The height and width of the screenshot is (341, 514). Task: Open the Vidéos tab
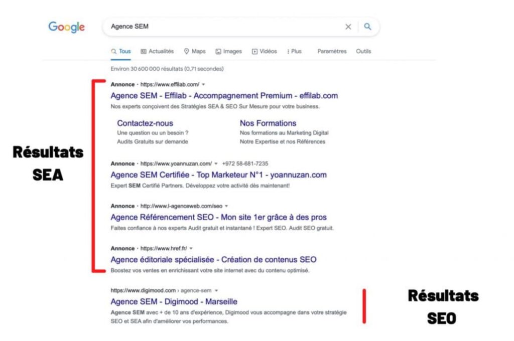point(264,52)
